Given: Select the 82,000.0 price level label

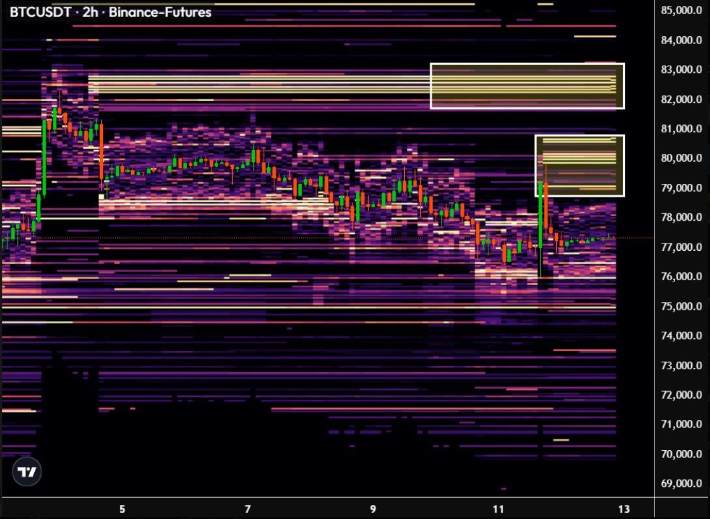Looking at the screenshot, I should point(681,100).
